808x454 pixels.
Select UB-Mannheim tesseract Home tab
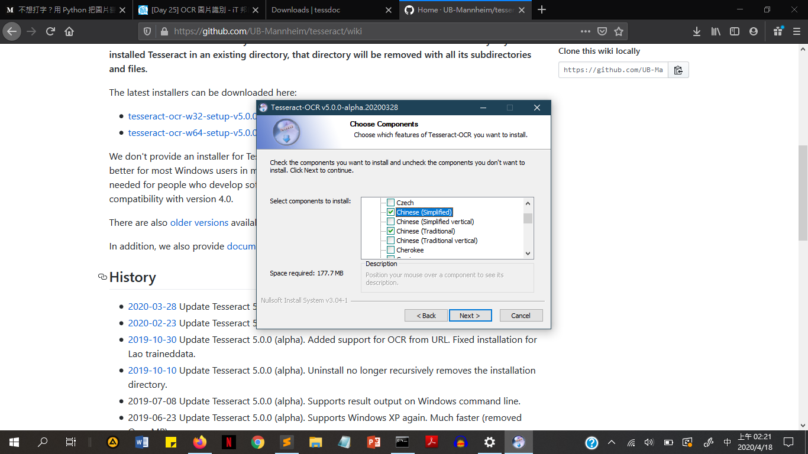click(464, 9)
